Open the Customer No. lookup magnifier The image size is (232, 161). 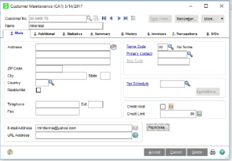[x=89, y=19]
